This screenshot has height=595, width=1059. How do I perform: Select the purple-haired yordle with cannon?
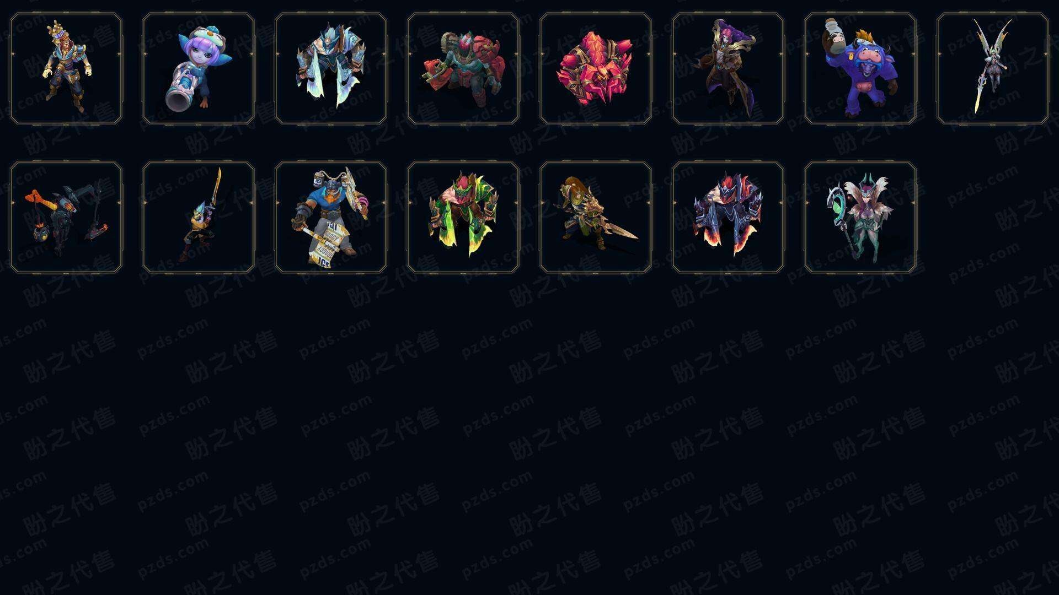tap(199, 69)
